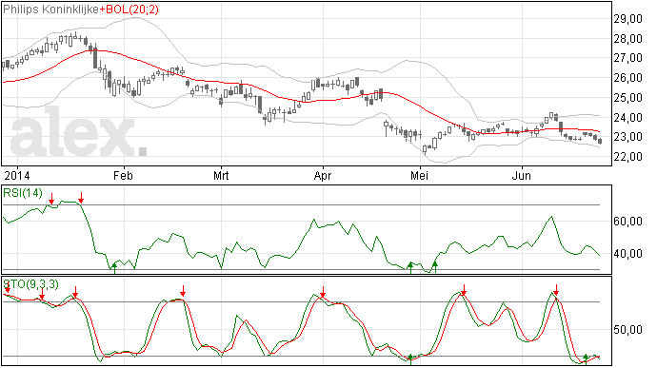
Task: Click the 26,00 price axis label
Action: (x=627, y=77)
